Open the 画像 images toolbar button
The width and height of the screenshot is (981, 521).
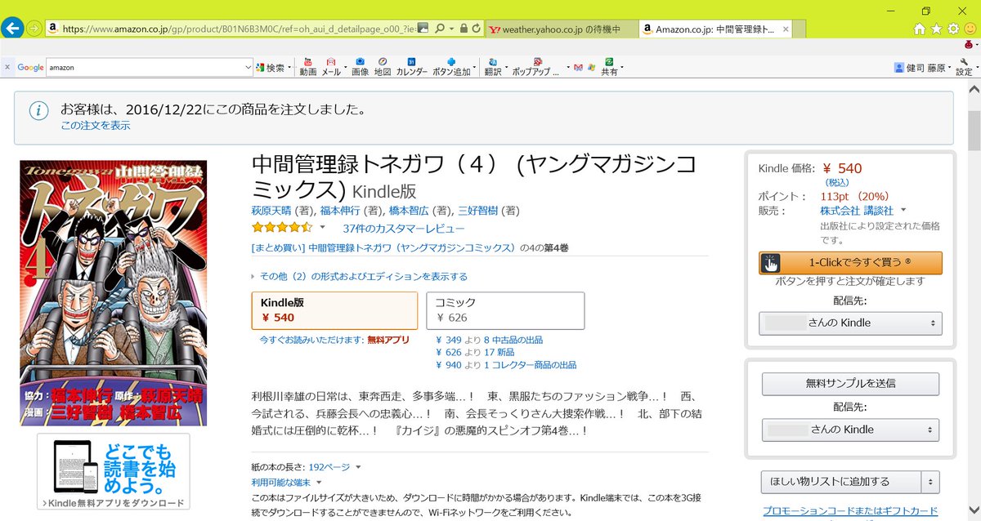click(x=360, y=67)
